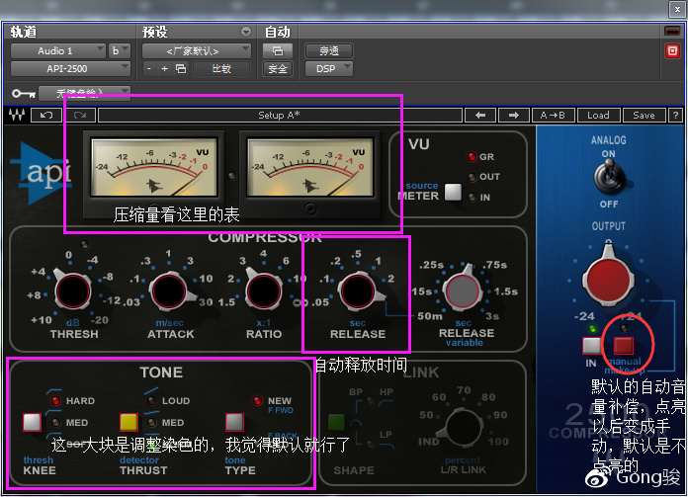Screen dimensions: 688x497
Task: Go to previous preset with left arrow
Action: point(480,116)
